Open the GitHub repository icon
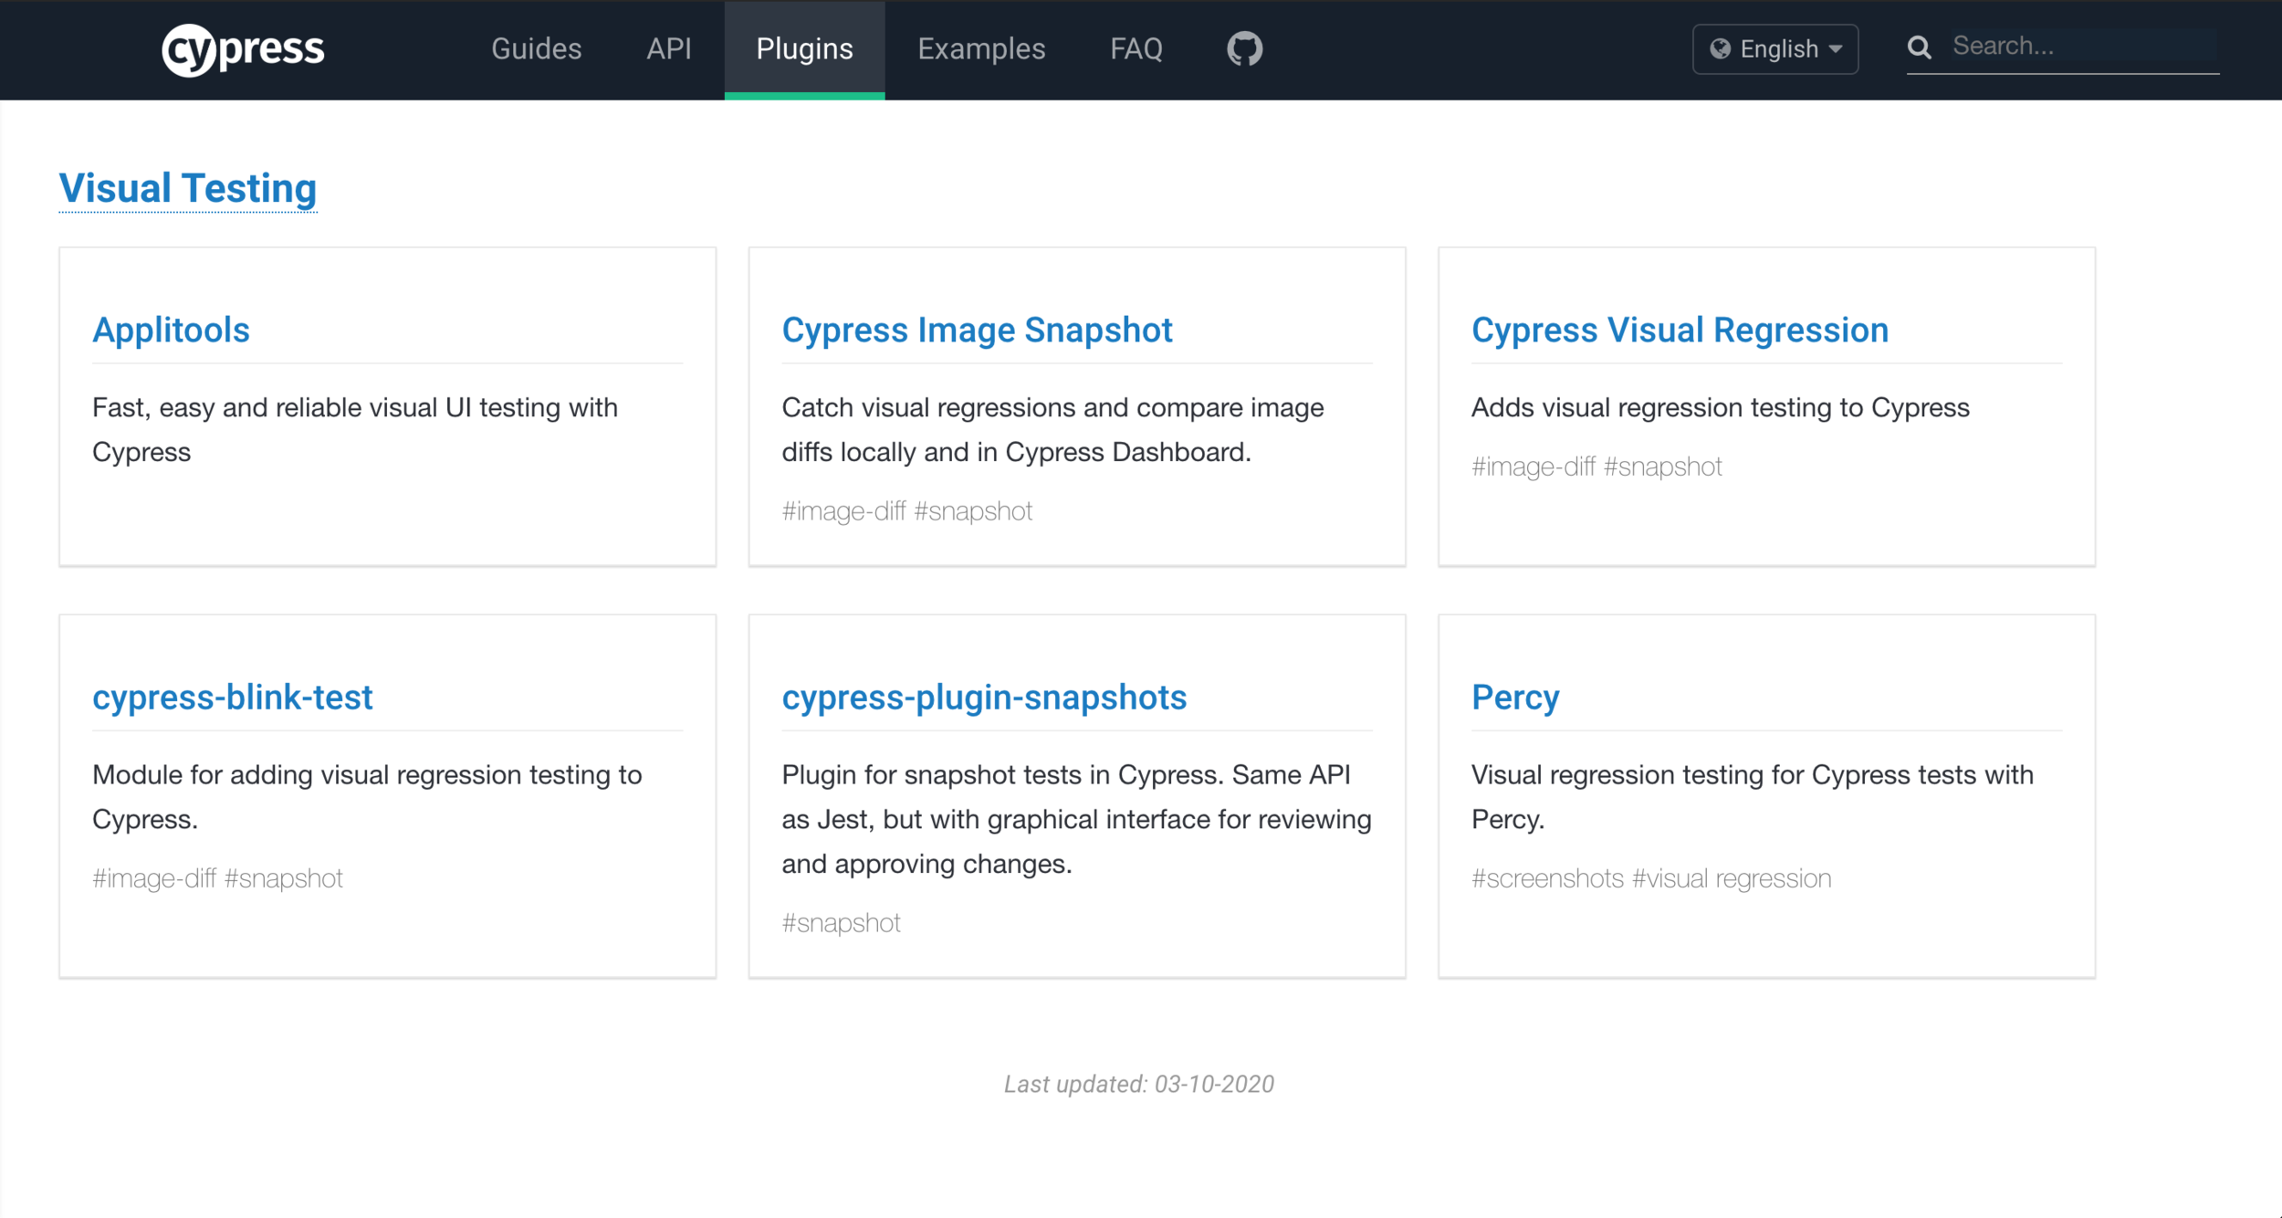 1244,48
